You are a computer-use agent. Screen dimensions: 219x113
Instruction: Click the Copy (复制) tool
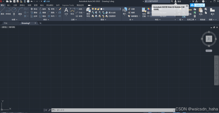point(34,12)
